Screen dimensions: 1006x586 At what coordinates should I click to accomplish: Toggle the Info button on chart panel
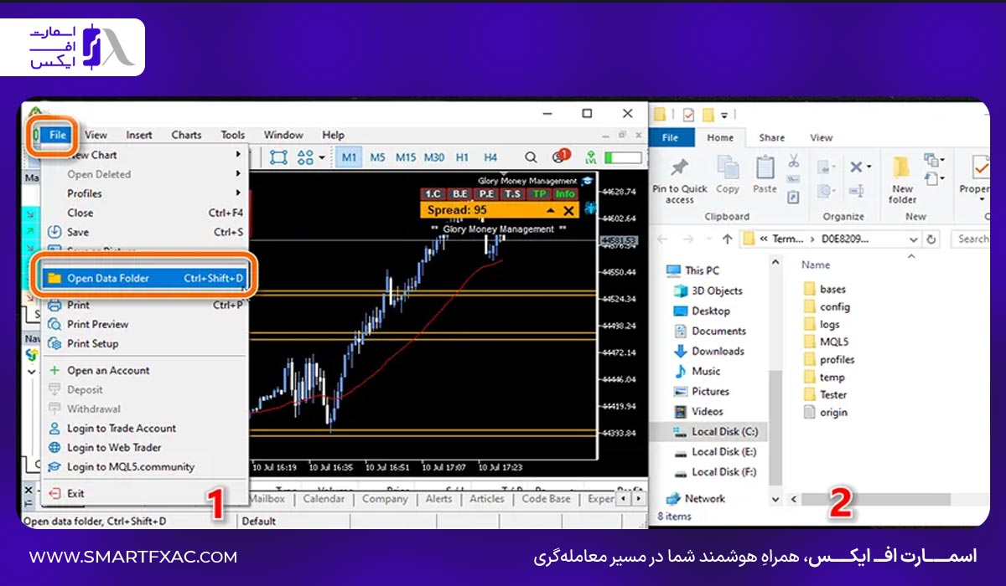point(565,194)
